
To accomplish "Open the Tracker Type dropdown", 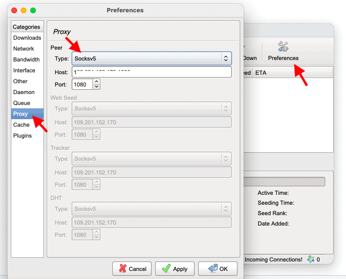I will [152, 159].
